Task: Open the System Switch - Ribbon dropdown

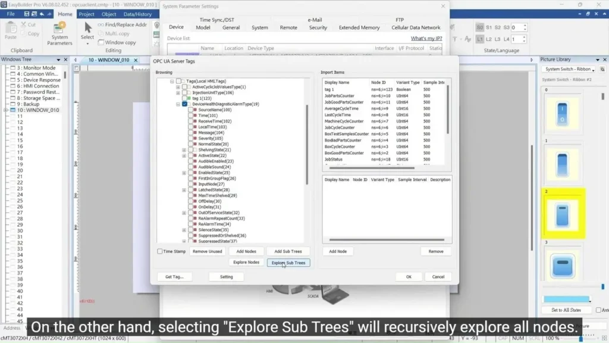Action: pyautogui.click(x=567, y=69)
